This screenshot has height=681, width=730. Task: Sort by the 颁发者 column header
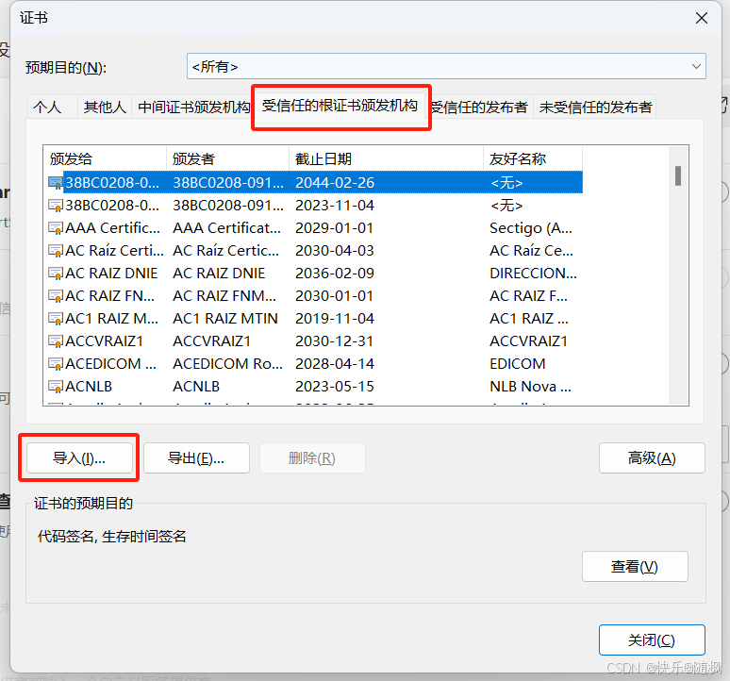click(228, 158)
